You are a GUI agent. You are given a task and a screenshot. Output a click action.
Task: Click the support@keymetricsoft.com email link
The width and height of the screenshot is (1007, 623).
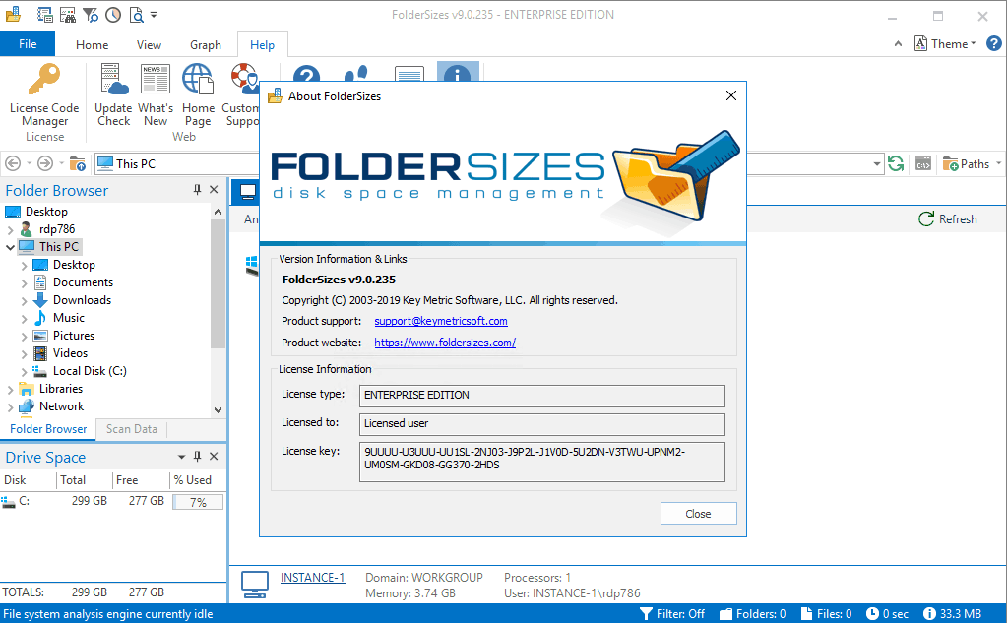pos(441,321)
